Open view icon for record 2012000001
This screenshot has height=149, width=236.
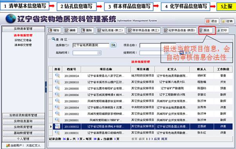(57, 120)
